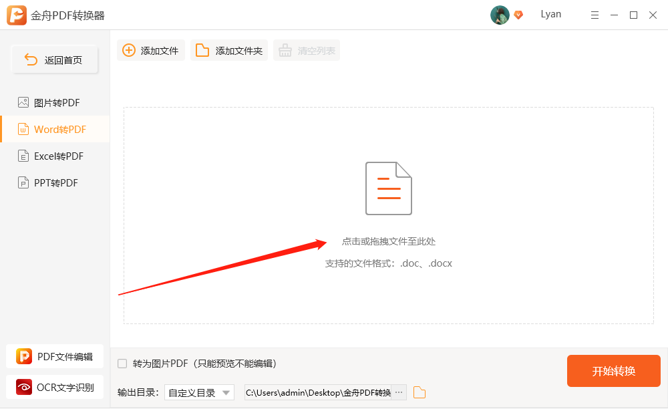
Task: Click the browse ellipsis button for output path
Action: pos(399,392)
